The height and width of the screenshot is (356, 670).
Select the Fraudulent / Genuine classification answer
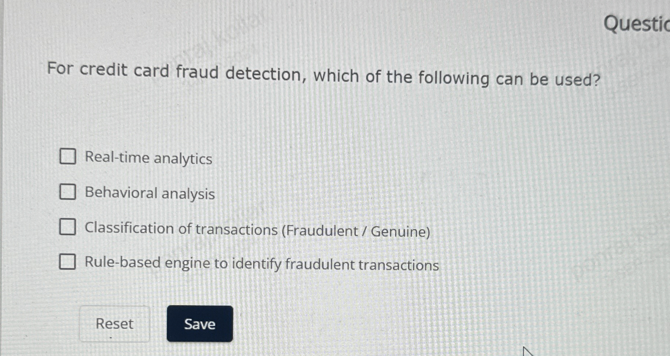pyautogui.click(x=68, y=227)
